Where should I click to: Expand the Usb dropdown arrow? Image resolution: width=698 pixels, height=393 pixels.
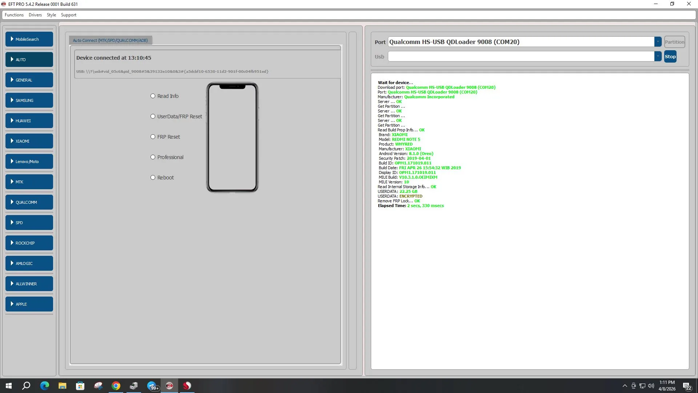point(658,56)
